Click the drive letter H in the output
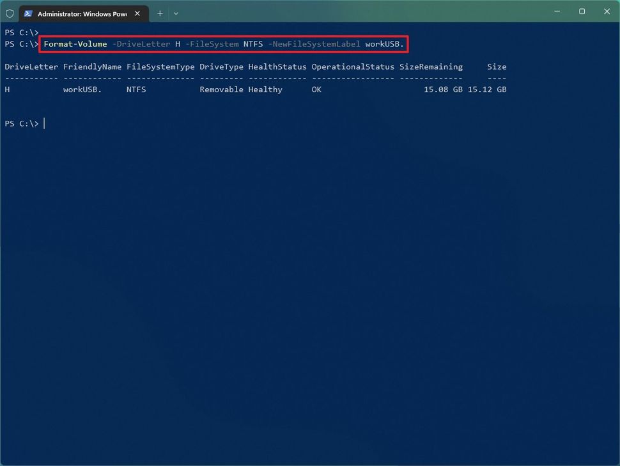Viewport: 620px width, 466px height. point(6,89)
